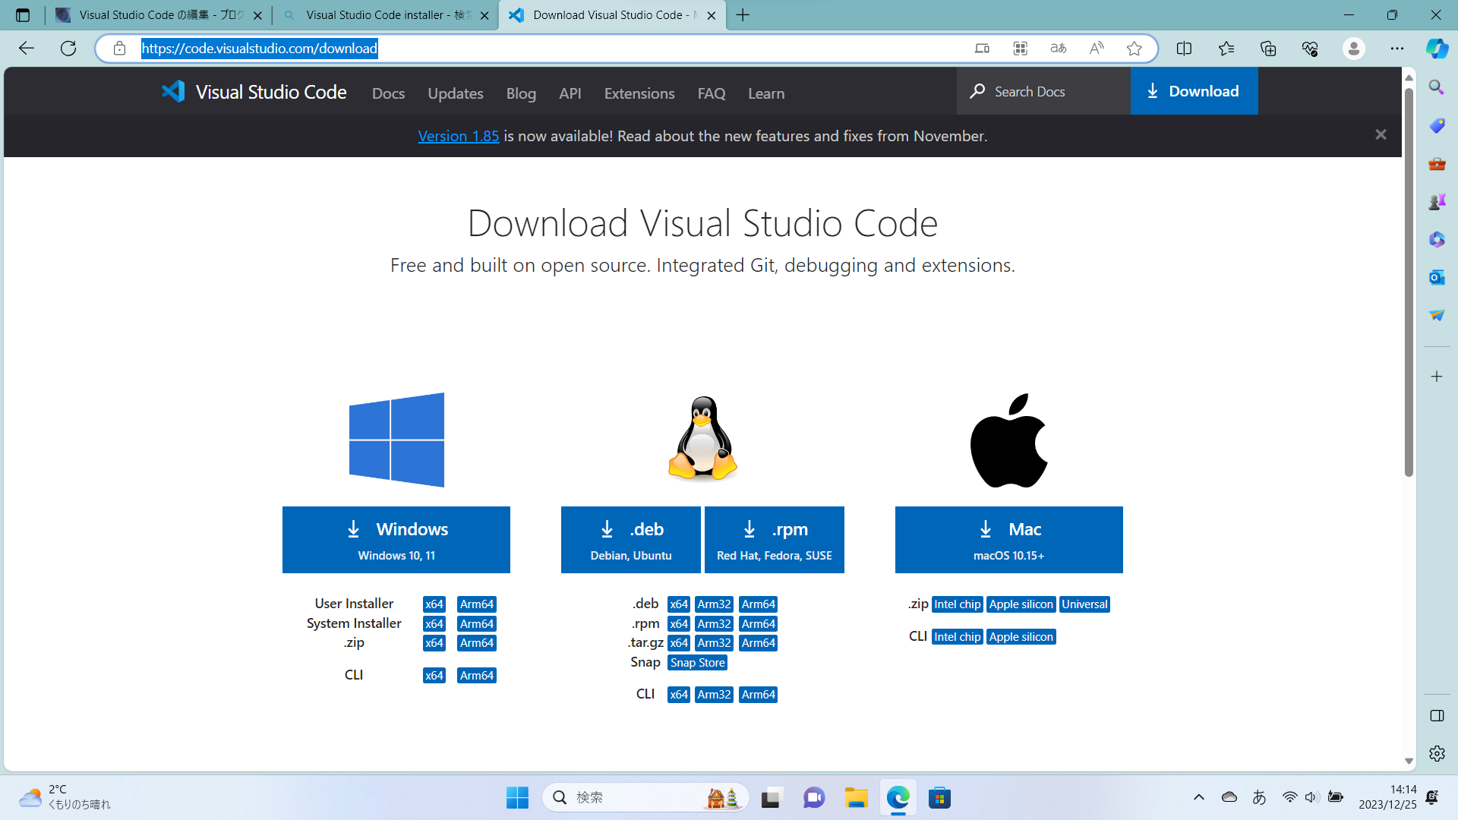1458x820 pixels.
Task: Open Copilot icon in Edge
Action: 1437,49
